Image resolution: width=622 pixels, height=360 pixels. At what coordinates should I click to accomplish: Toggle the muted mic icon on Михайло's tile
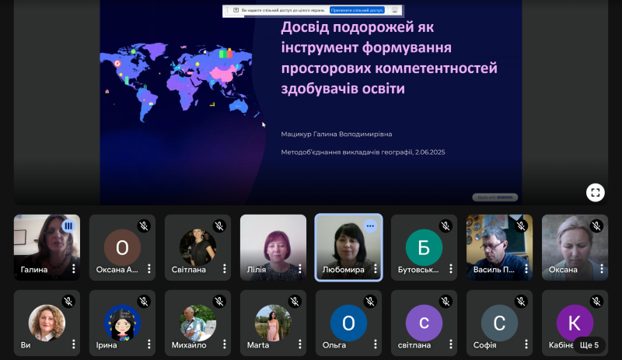coord(219,301)
